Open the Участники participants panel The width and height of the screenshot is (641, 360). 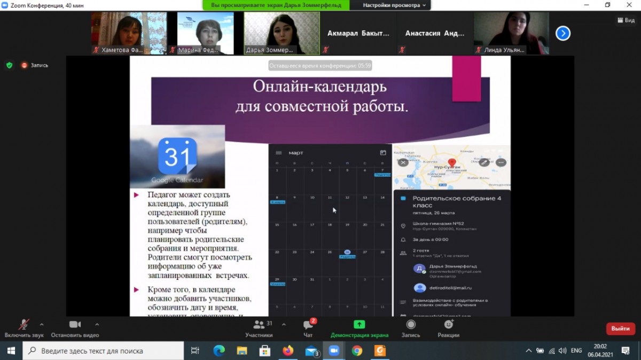[259, 325]
